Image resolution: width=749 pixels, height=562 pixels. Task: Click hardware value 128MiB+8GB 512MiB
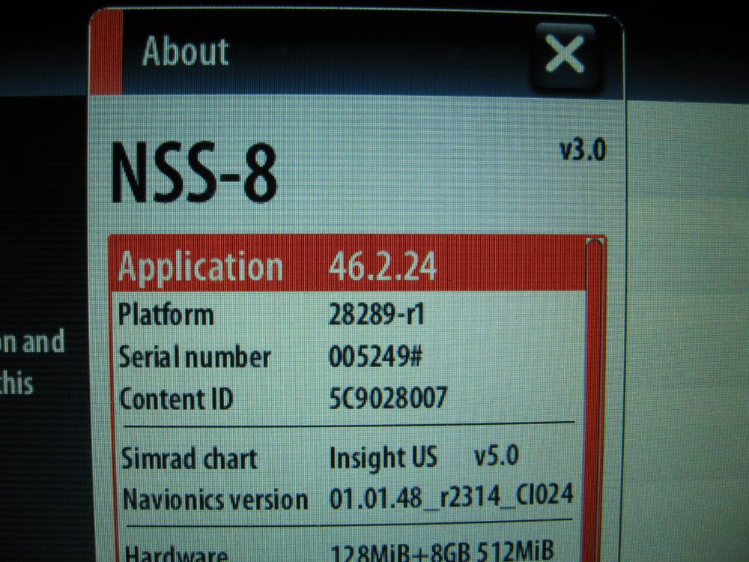tap(443, 551)
